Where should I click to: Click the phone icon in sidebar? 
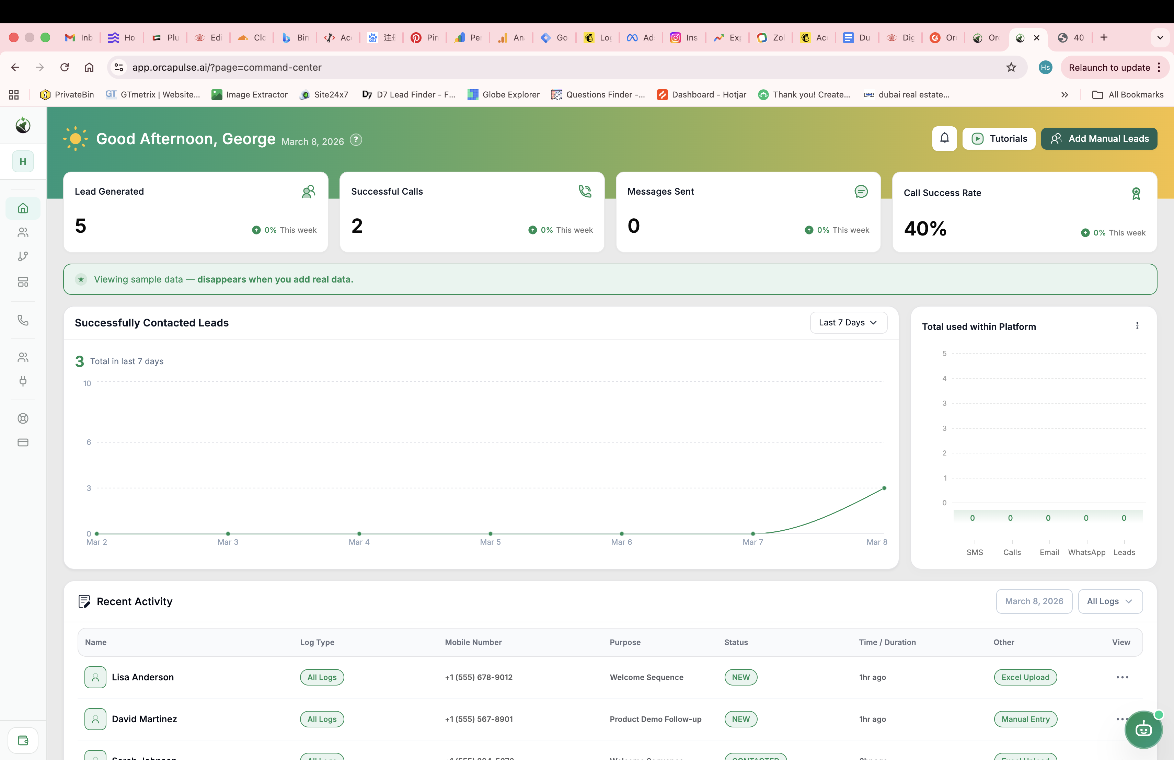23,320
